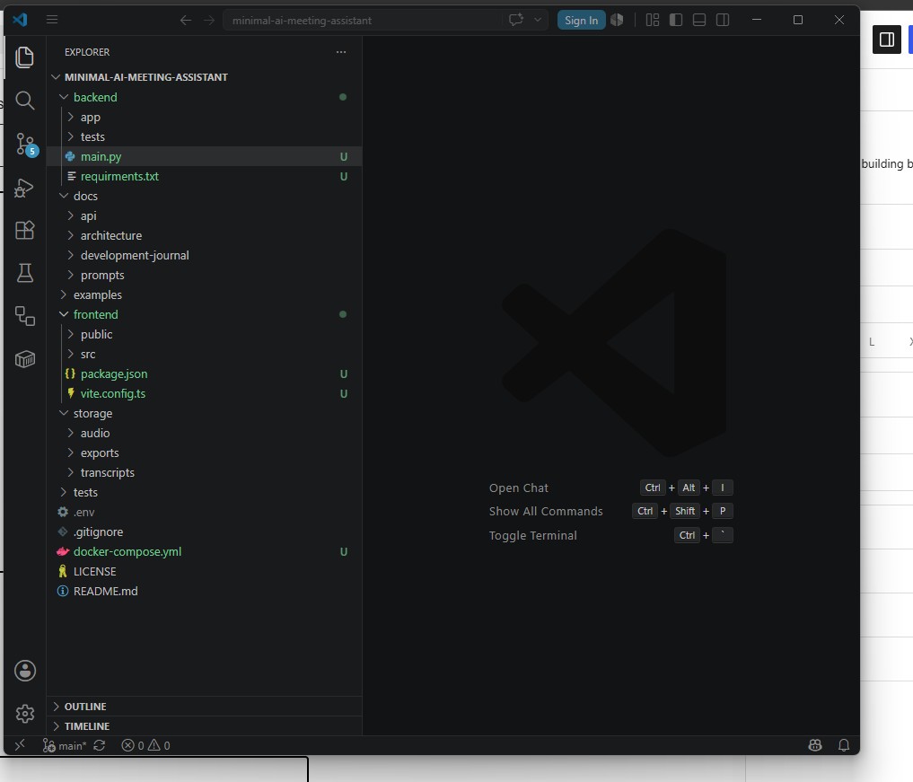Open the Extensions view
Screen dimensions: 913x782
pyautogui.click(x=24, y=230)
